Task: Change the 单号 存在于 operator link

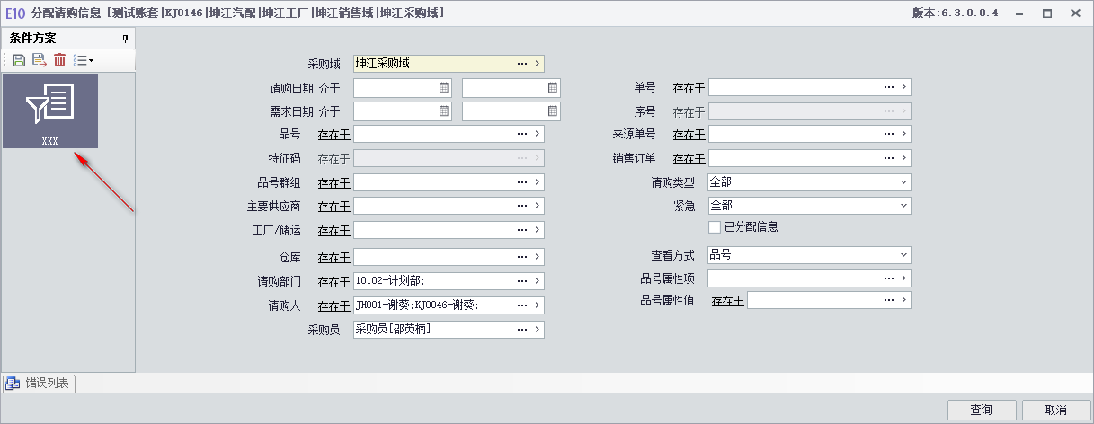Action: [x=689, y=87]
